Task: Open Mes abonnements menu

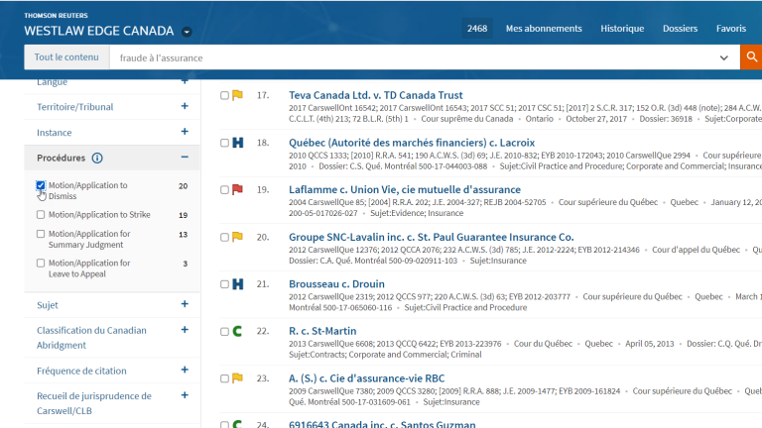Action: coord(544,29)
